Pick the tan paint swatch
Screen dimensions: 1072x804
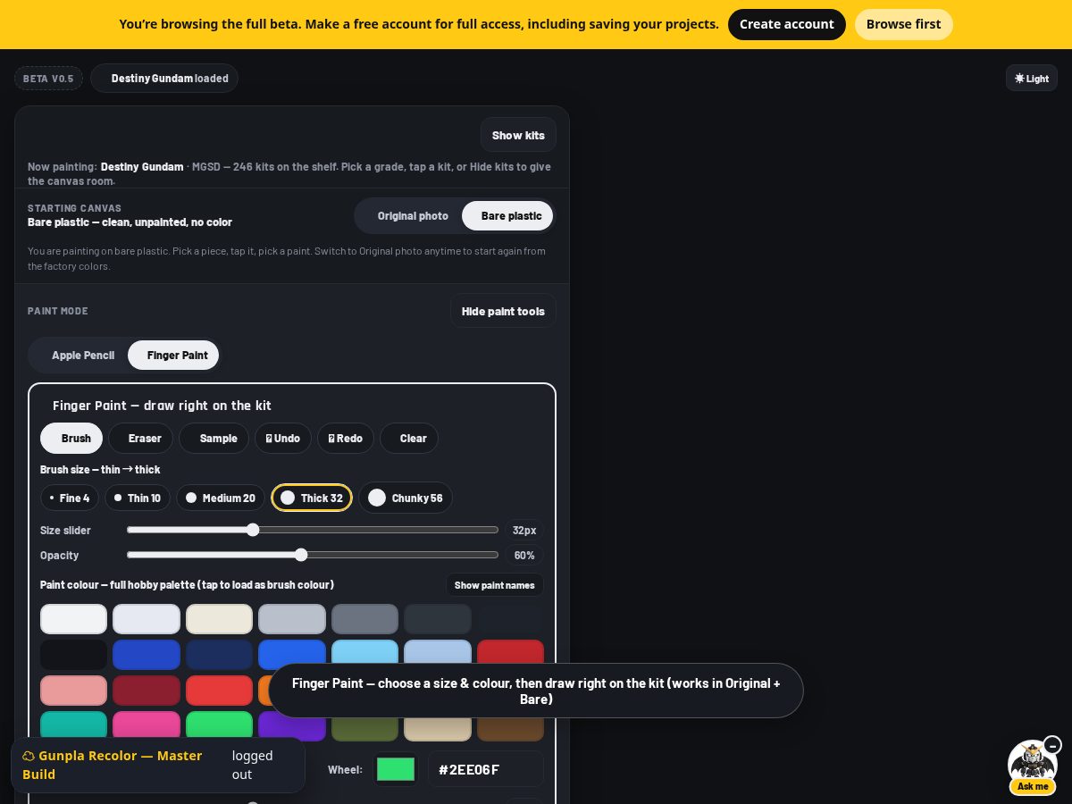point(438,729)
